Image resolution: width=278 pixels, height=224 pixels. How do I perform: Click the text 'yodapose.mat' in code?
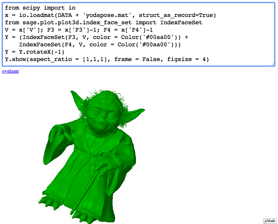[x=107, y=15]
